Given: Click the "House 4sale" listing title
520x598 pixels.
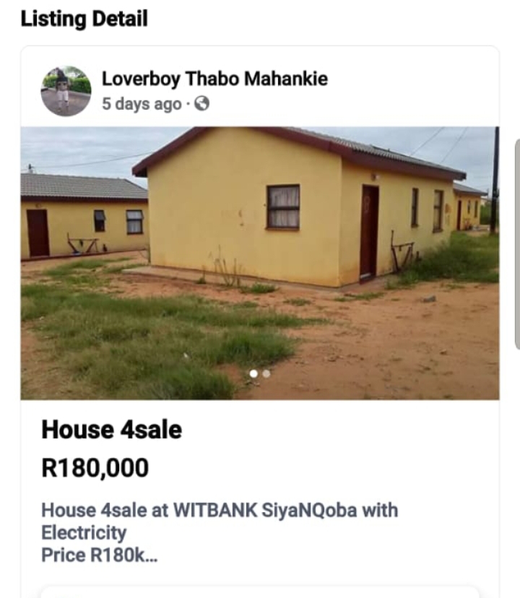Looking at the screenshot, I should (x=111, y=430).
